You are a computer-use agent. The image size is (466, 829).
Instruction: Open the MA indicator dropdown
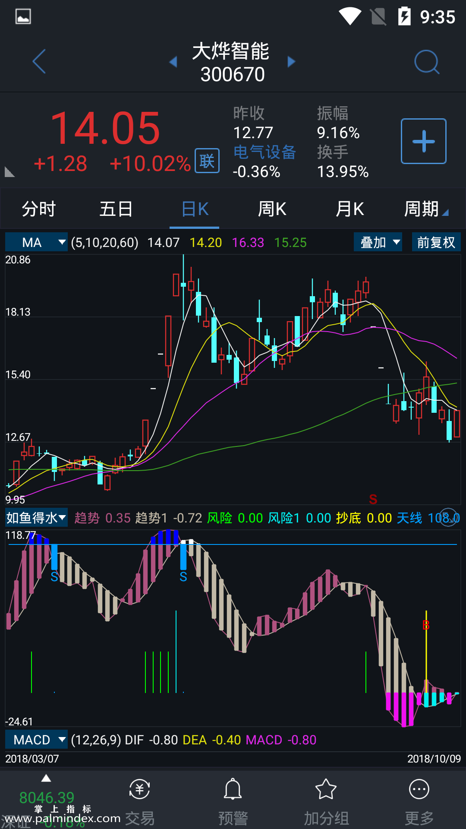click(36, 242)
